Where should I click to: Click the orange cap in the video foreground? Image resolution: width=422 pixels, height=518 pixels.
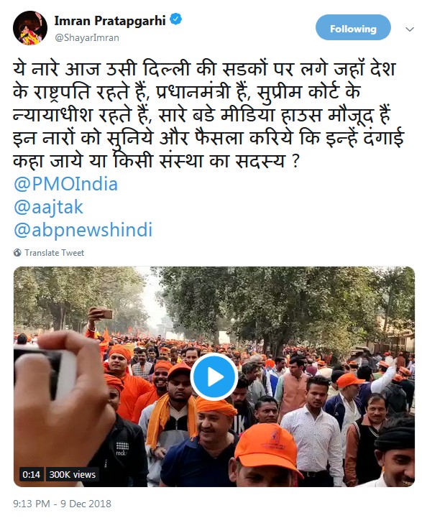coord(267,446)
